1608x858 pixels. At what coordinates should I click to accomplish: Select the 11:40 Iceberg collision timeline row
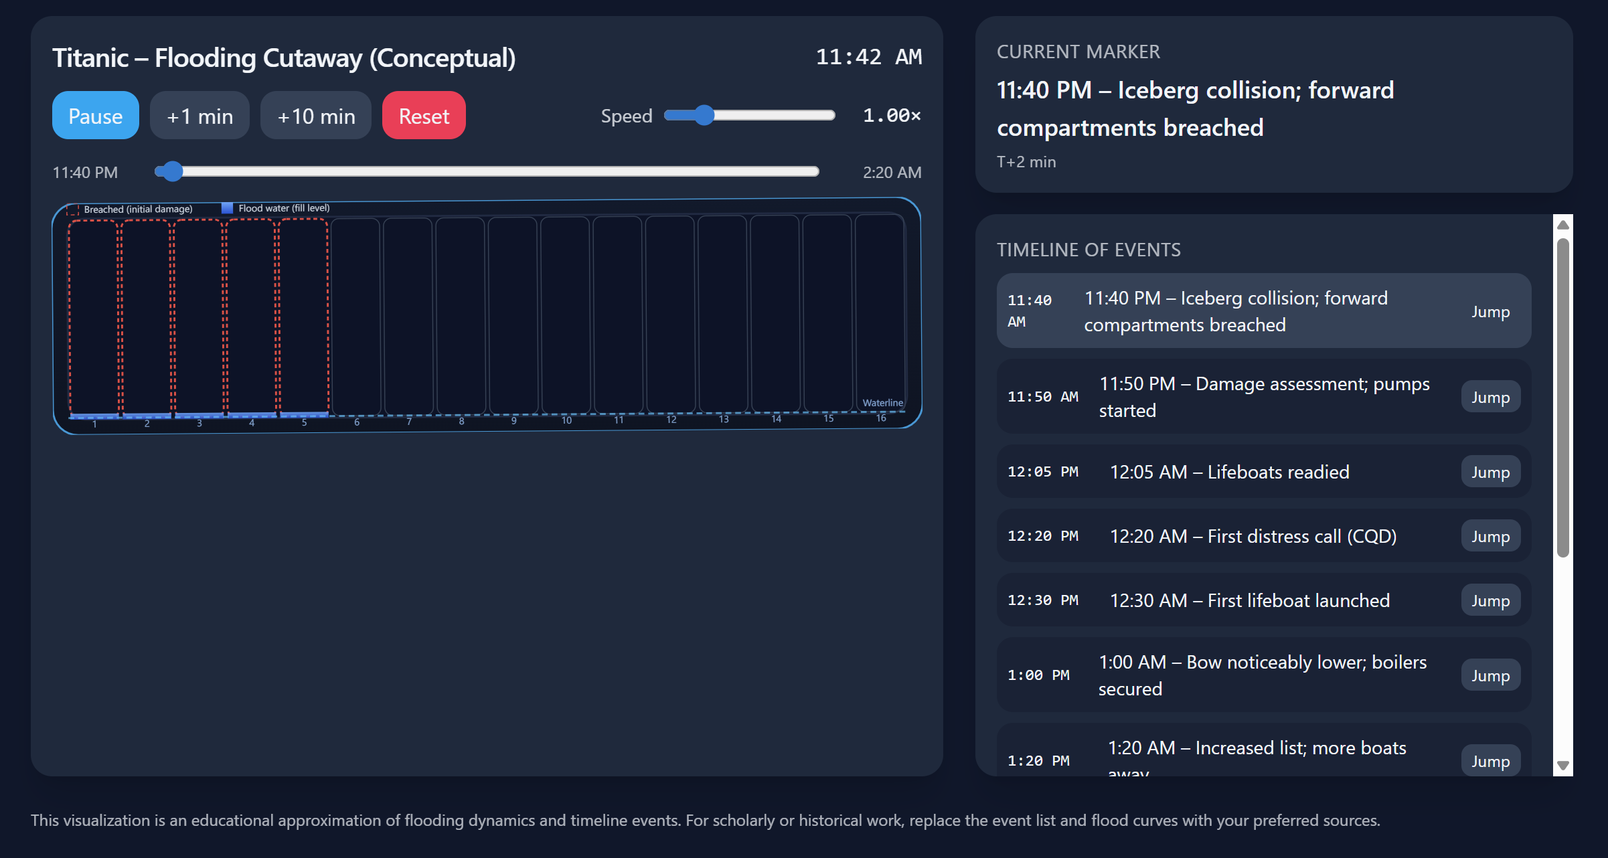(x=1264, y=311)
